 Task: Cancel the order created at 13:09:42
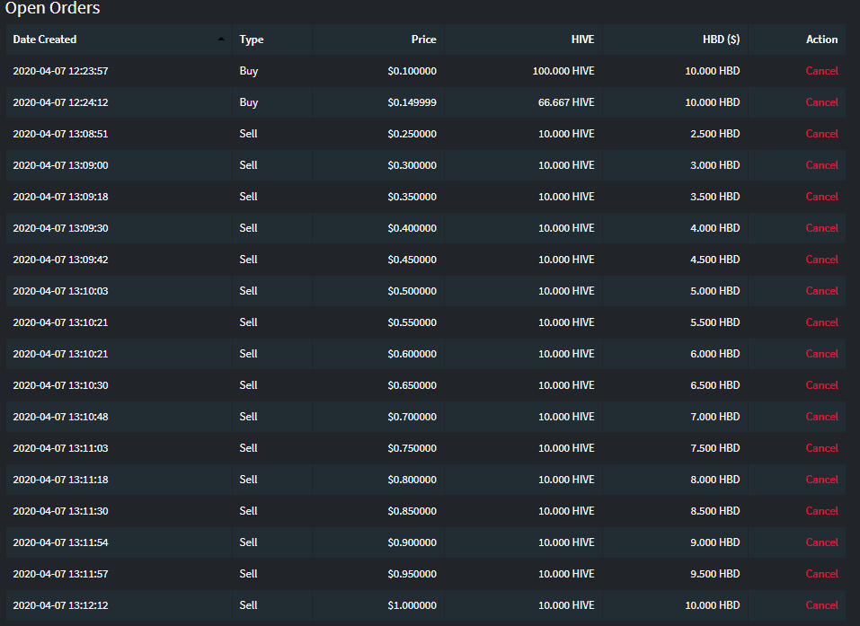pyautogui.click(x=821, y=260)
